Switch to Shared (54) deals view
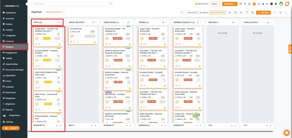 (x=192, y=13)
